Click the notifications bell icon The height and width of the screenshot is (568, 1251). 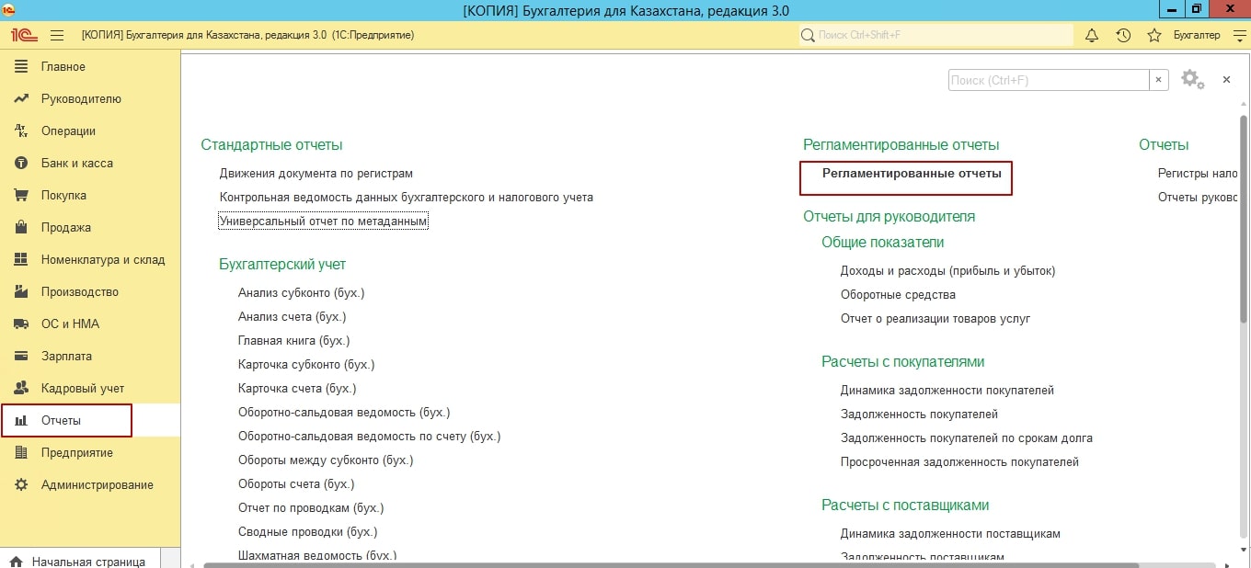click(1092, 35)
